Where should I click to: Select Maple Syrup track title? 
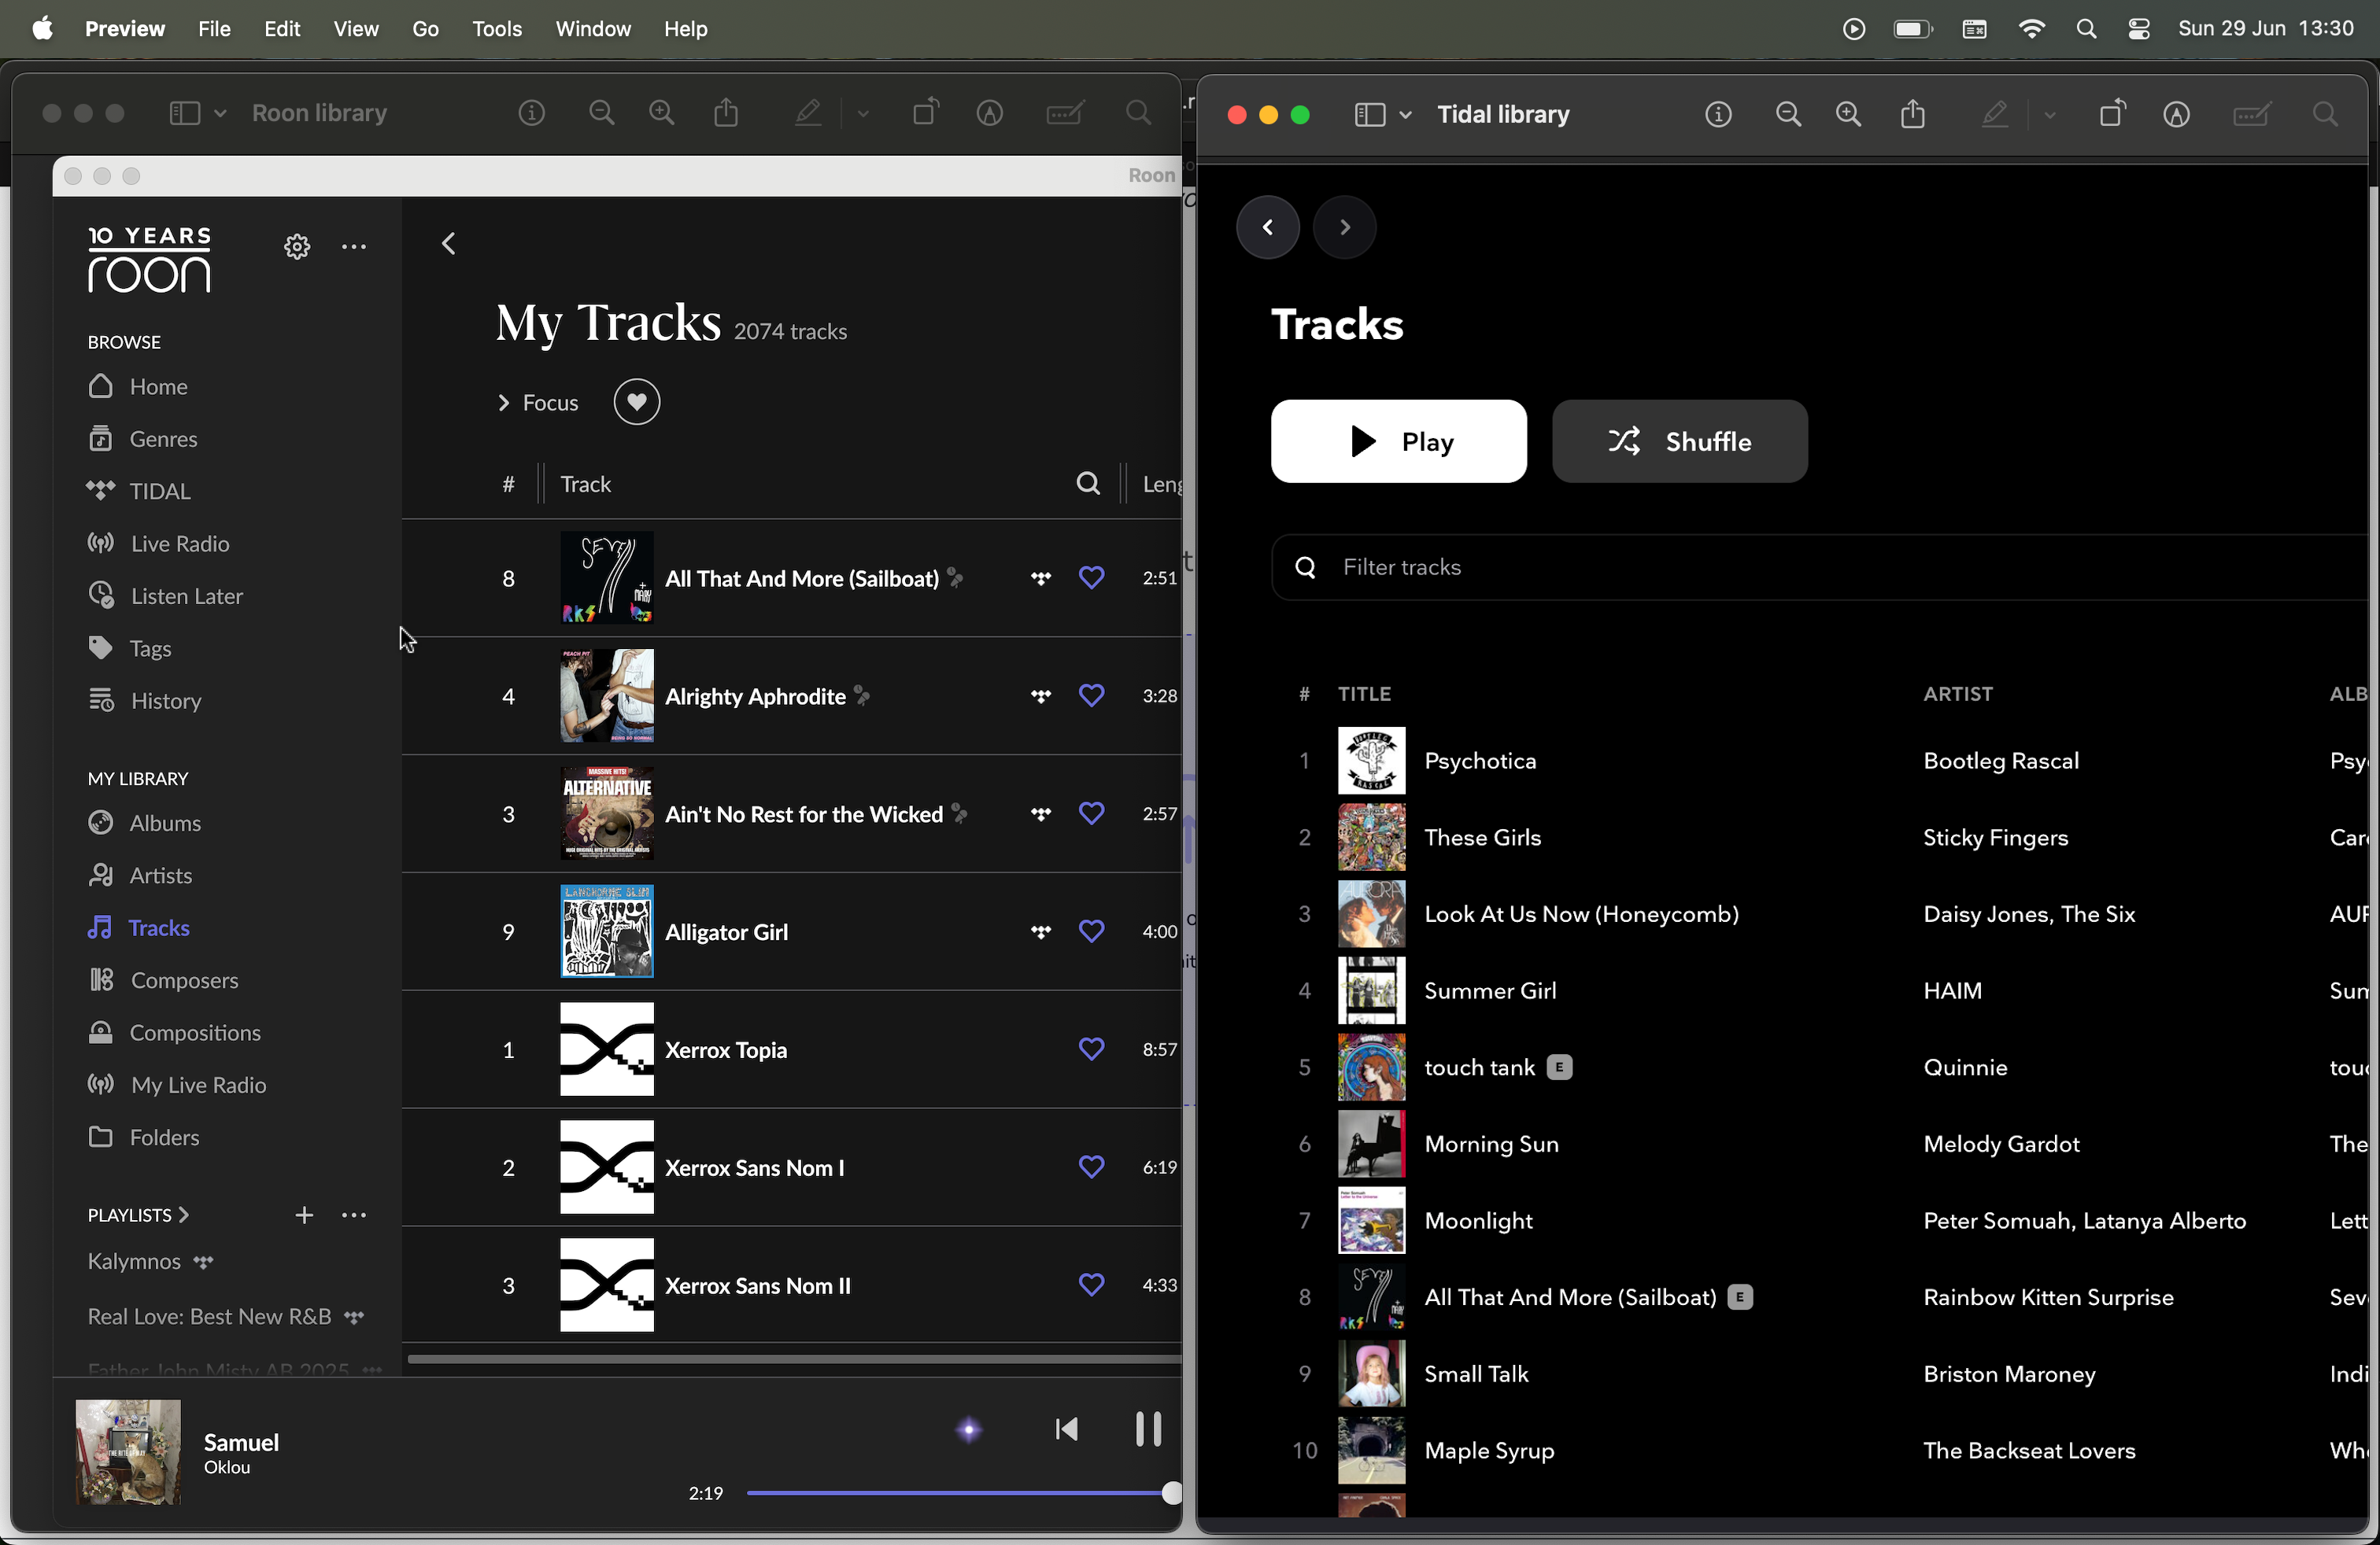(x=1489, y=1450)
